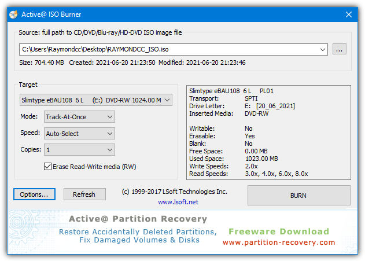Viewport: 365px width, 261px height.
Task: Click the BURN button
Action: click(x=298, y=196)
